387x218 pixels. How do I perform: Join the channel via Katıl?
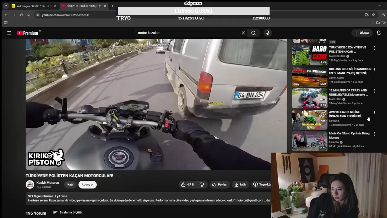[x=70, y=184]
